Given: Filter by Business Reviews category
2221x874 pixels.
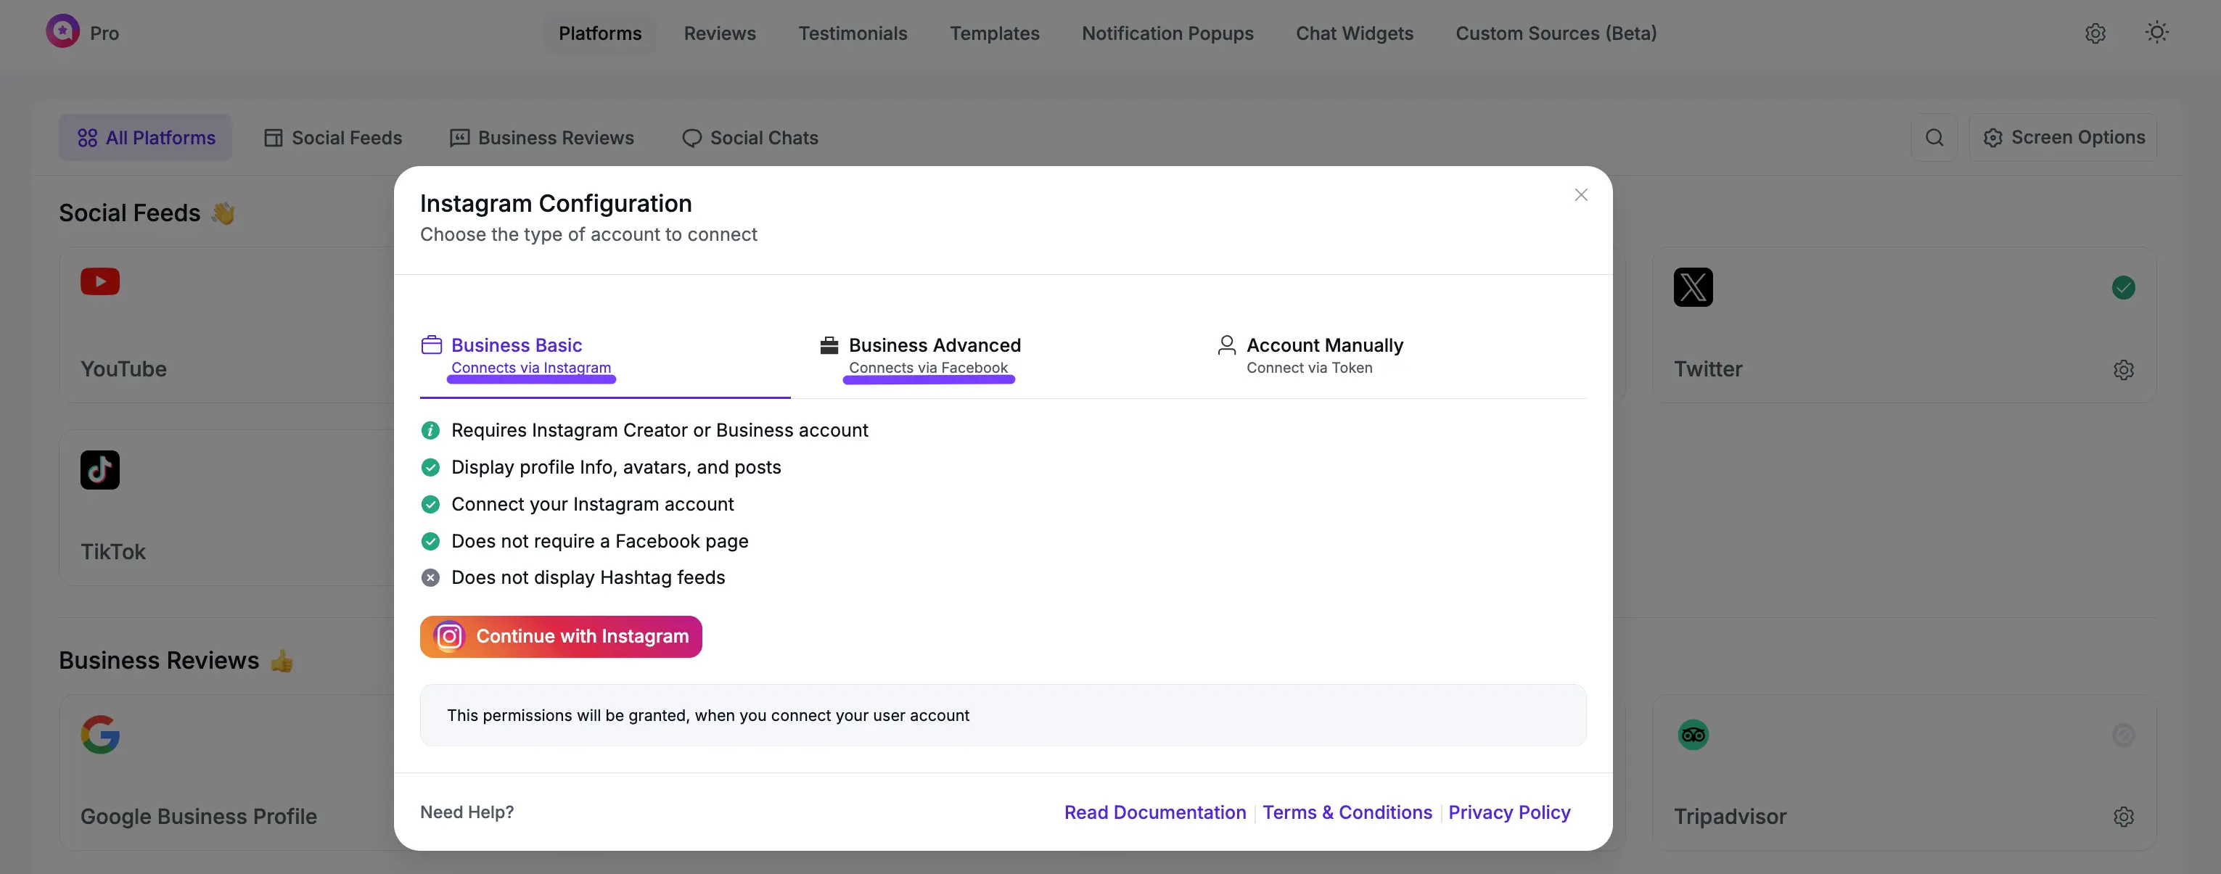Looking at the screenshot, I should click(x=542, y=138).
